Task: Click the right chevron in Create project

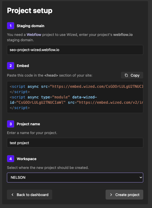Action: pyautogui.click(x=111, y=195)
